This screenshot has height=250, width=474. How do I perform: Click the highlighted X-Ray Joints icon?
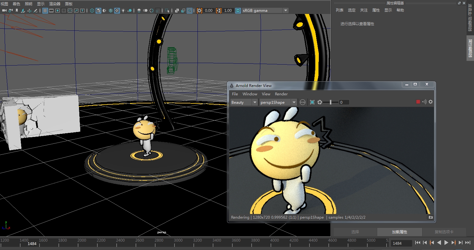[189, 11]
